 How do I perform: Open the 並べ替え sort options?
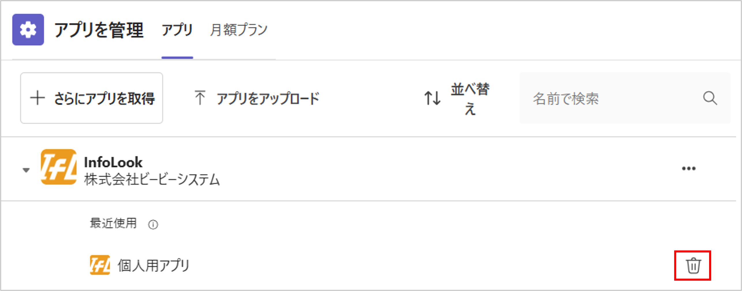tap(470, 98)
